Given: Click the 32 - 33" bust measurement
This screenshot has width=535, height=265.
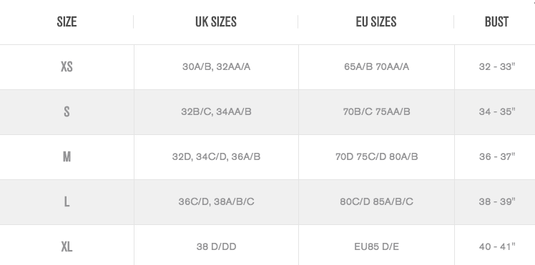Looking at the screenshot, I should click(497, 66).
